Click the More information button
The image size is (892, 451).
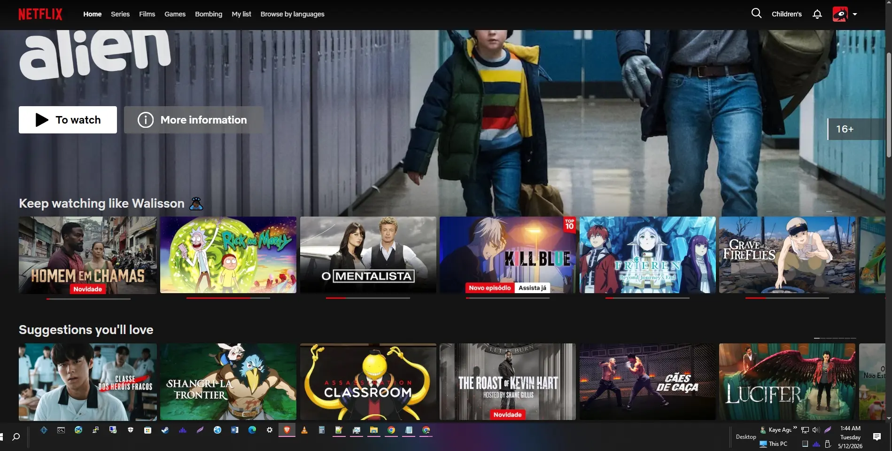tap(193, 120)
